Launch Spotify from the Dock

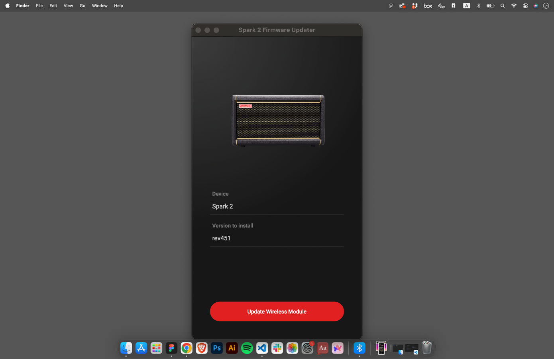click(x=247, y=348)
